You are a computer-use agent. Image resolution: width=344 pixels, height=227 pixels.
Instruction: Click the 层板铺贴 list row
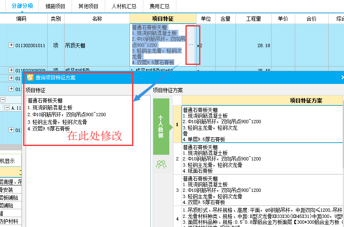11,198
